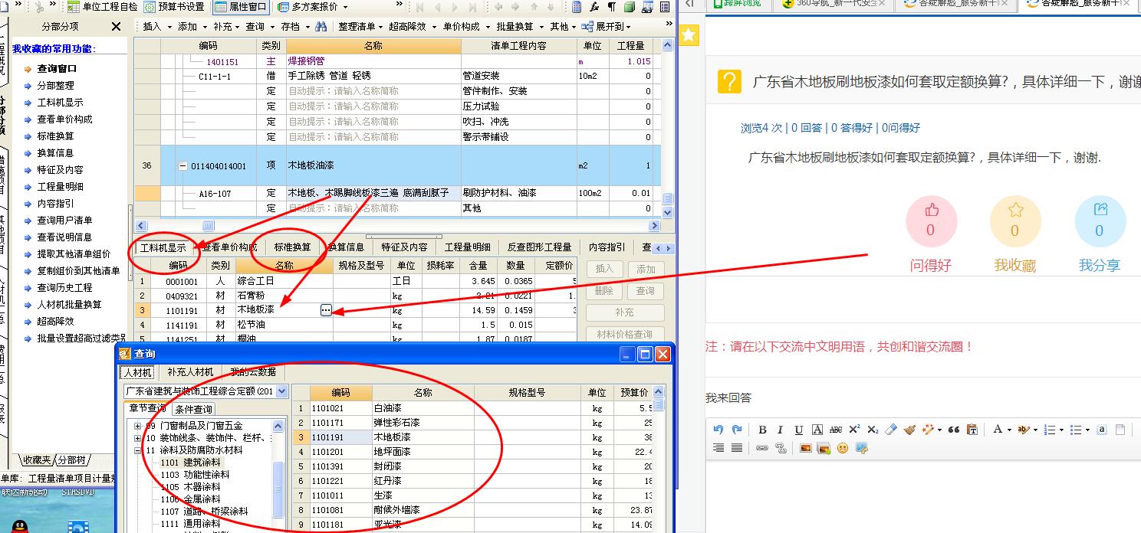Click the thumbs-up 问得好 circle
The image size is (1141, 533).
click(931, 221)
